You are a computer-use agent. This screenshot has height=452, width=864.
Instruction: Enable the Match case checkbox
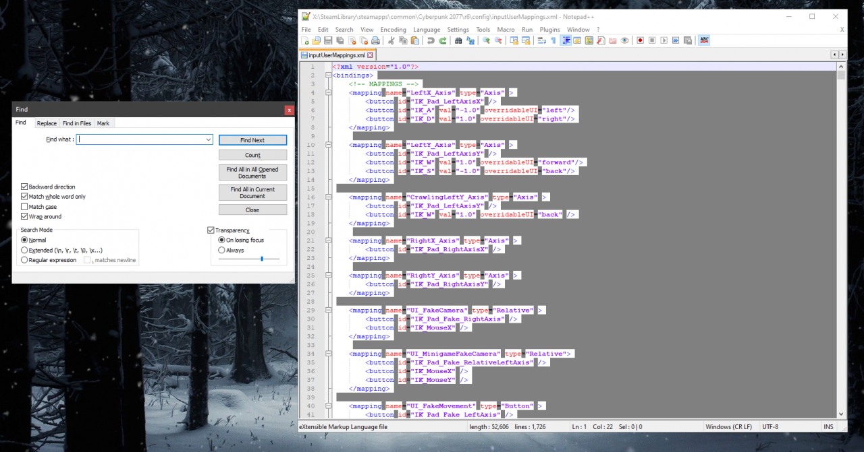(25, 207)
